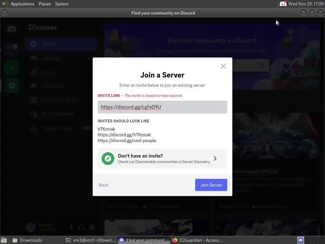Click the green compass icon in the dialog
The width and height of the screenshot is (325, 244).
coord(108,159)
